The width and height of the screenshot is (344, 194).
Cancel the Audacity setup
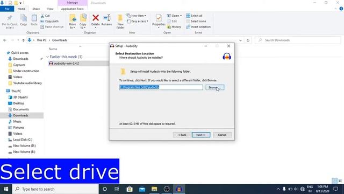pyautogui.click(x=222, y=135)
